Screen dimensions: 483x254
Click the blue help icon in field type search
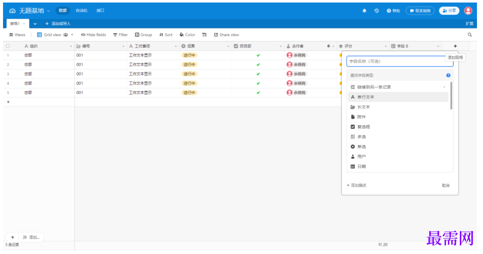(448, 75)
